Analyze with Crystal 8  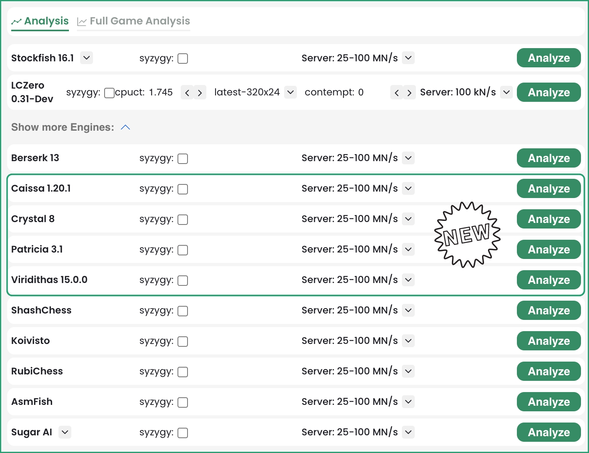click(x=549, y=219)
